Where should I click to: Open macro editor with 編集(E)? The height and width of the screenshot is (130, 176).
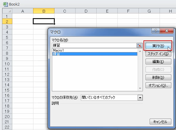(x=158, y=61)
